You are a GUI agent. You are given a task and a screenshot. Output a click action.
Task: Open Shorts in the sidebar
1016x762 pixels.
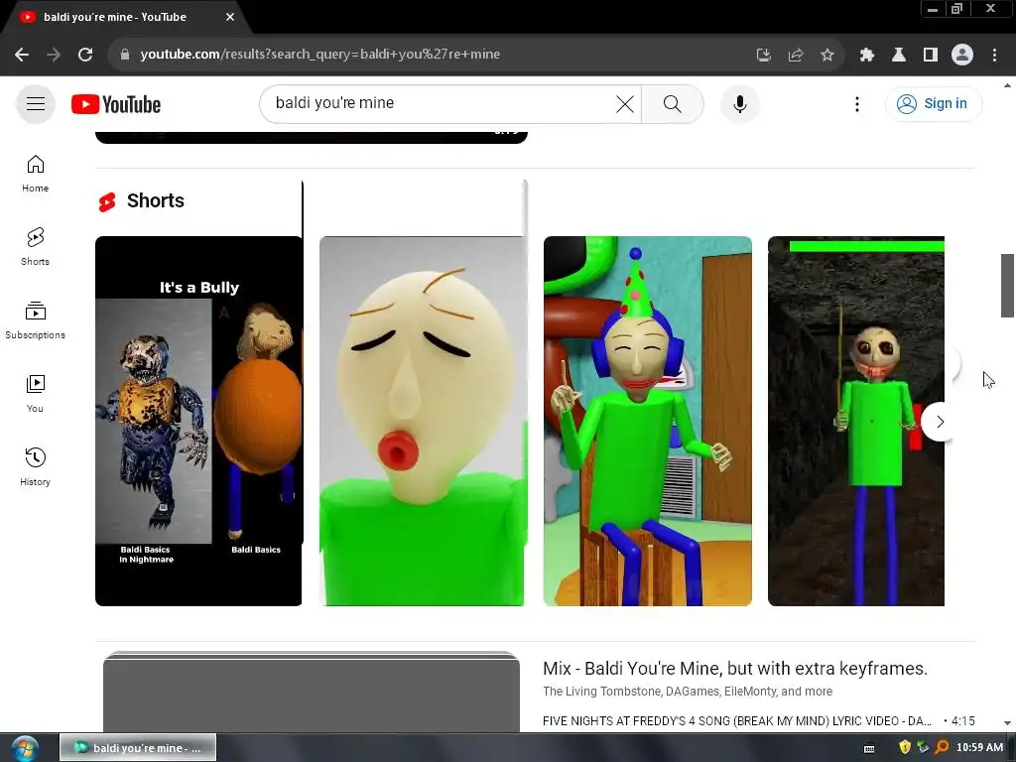(35, 247)
